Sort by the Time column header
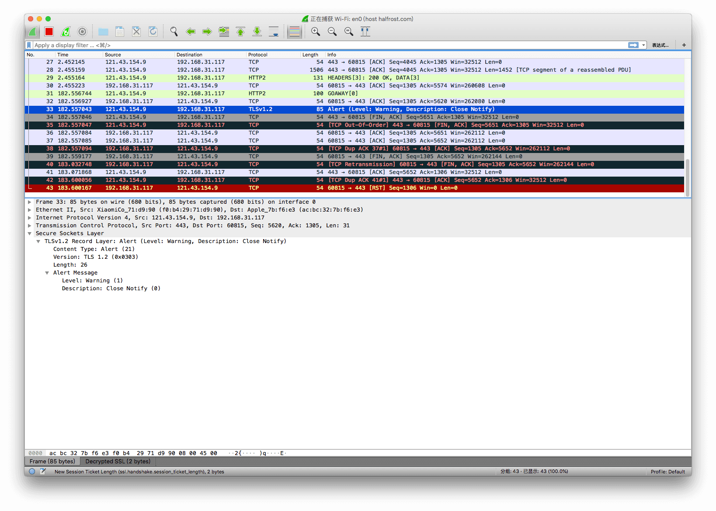 pyautogui.click(x=79, y=55)
